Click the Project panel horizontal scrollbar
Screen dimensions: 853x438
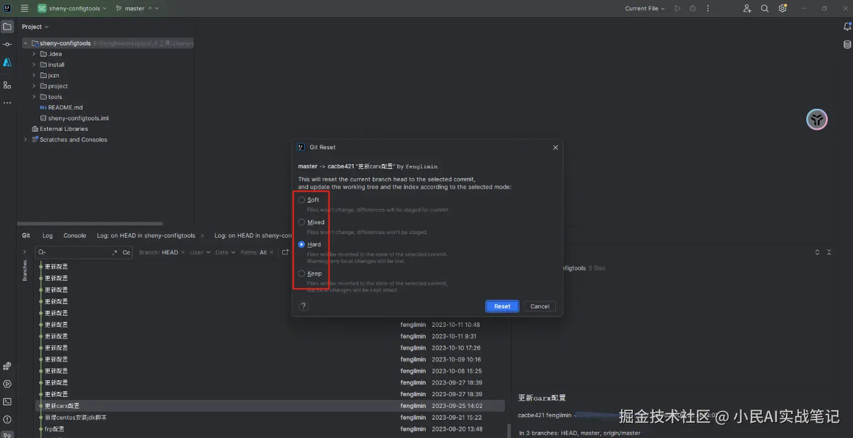pyautogui.click(x=90, y=224)
